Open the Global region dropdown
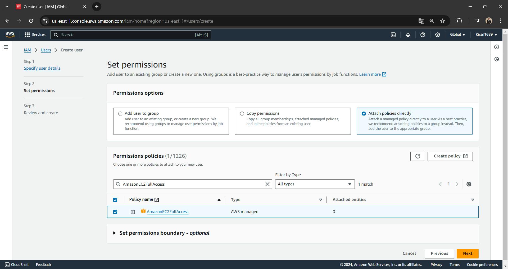Image resolution: width=508 pixels, height=269 pixels. (x=457, y=35)
